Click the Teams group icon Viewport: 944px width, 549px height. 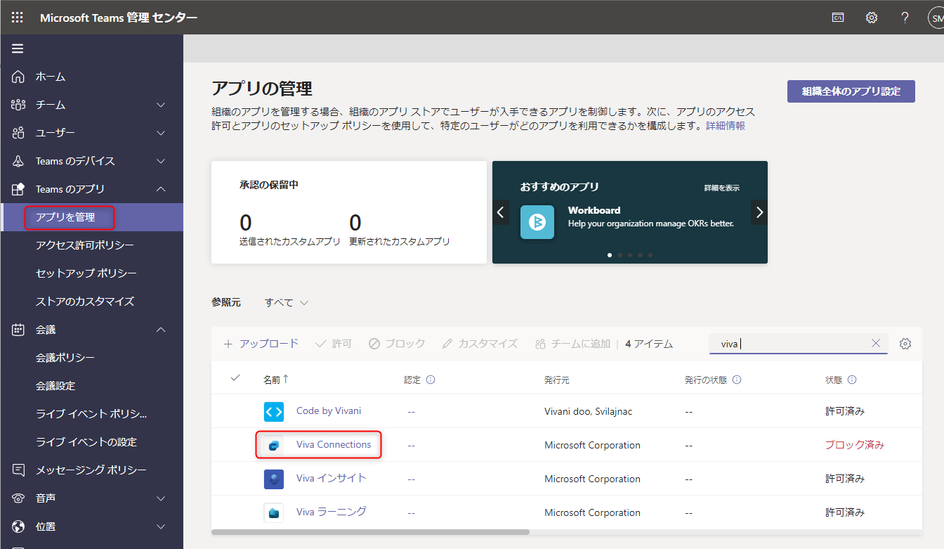point(18,105)
